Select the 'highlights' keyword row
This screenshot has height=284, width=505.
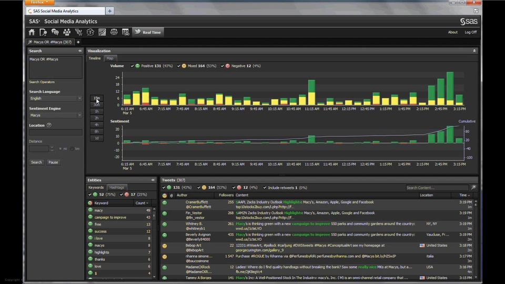(x=119, y=252)
